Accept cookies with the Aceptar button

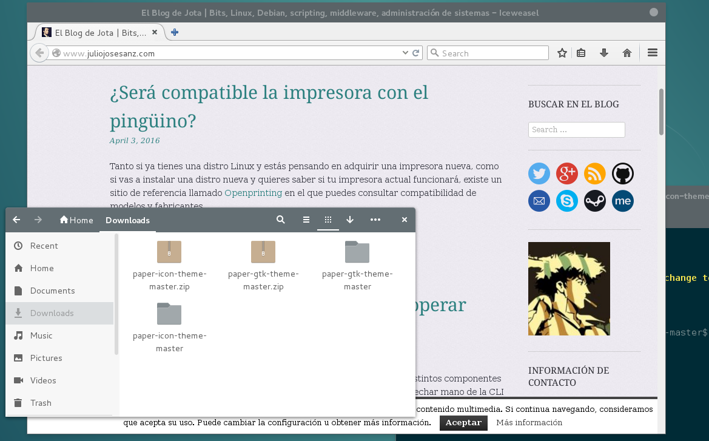pos(463,422)
